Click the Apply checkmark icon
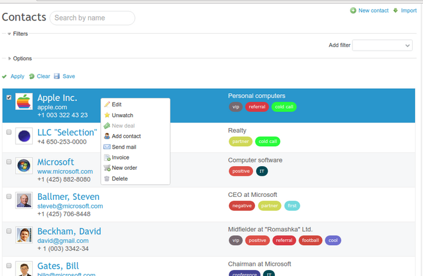This screenshot has width=423, height=276. coord(5,77)
